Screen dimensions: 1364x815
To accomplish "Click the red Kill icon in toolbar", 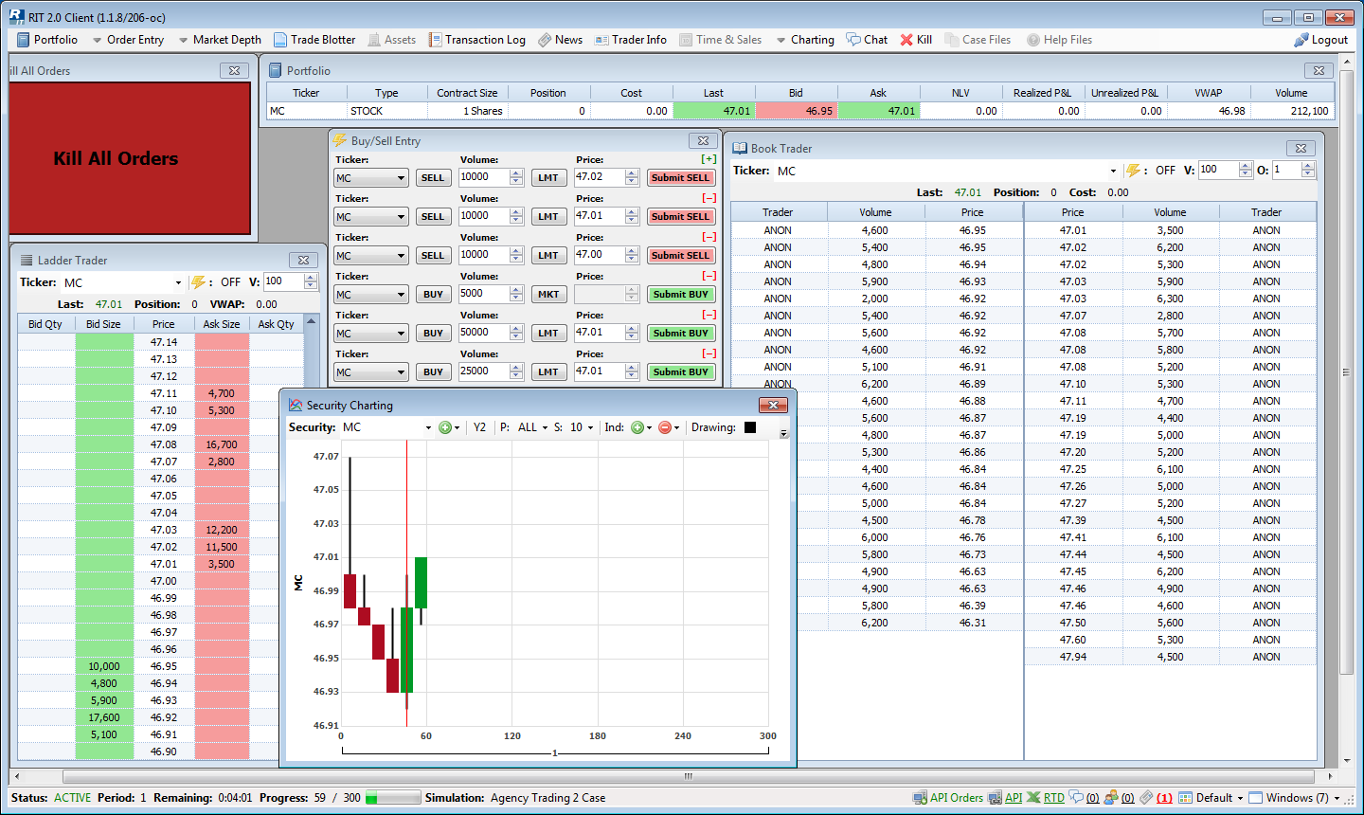I will 906,40.
